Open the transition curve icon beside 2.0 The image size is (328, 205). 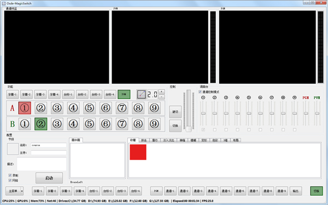(142, 95)
